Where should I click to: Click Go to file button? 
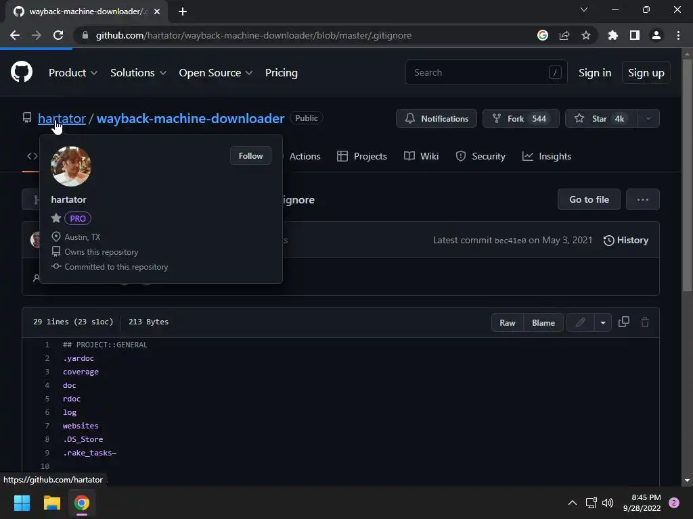tap(589, 199)
